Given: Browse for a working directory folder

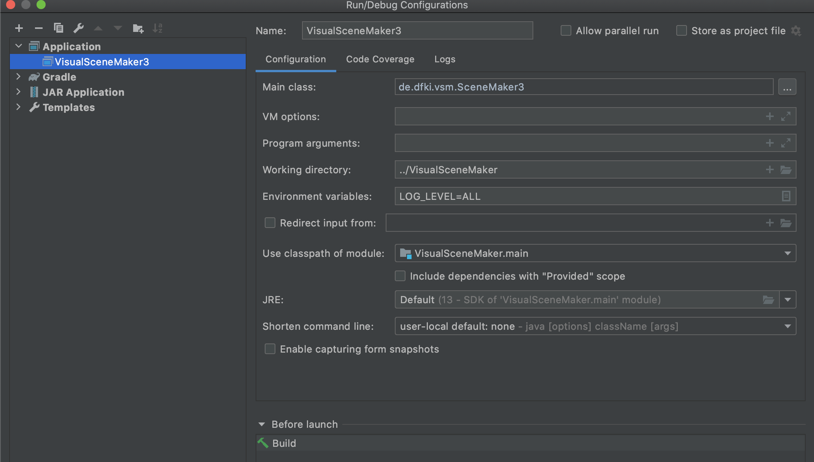Looking at the screenshot, I should [787, 169].
